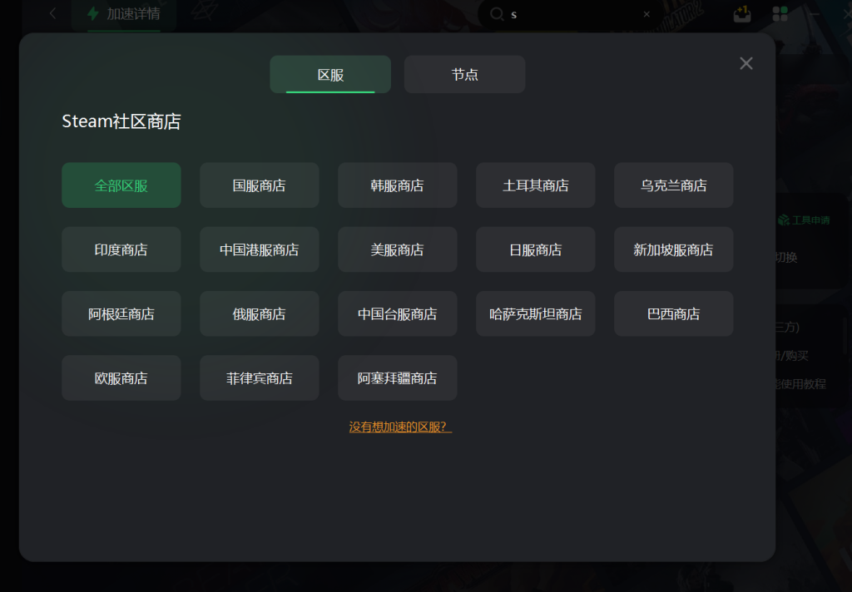Viewport: 852px width, 592px height.
Task: Focus the search field containing s
Action: tap(571, 14)
